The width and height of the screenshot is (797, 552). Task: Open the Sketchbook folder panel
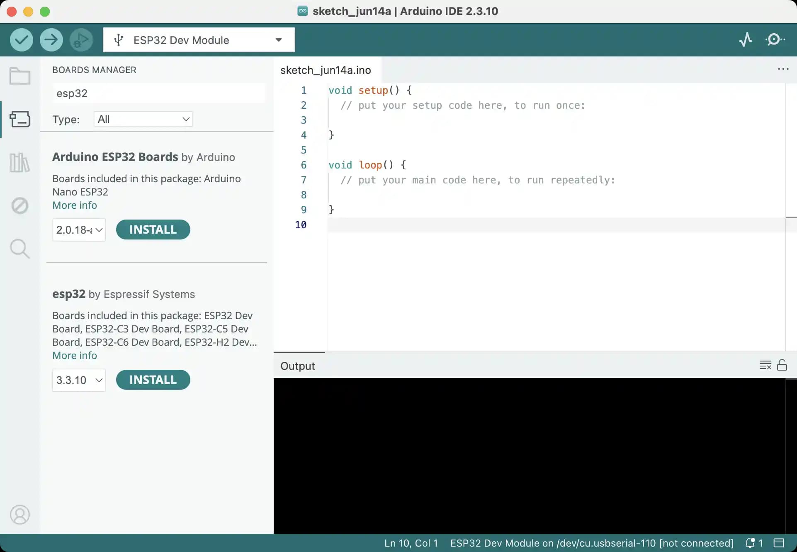(20, 76)
